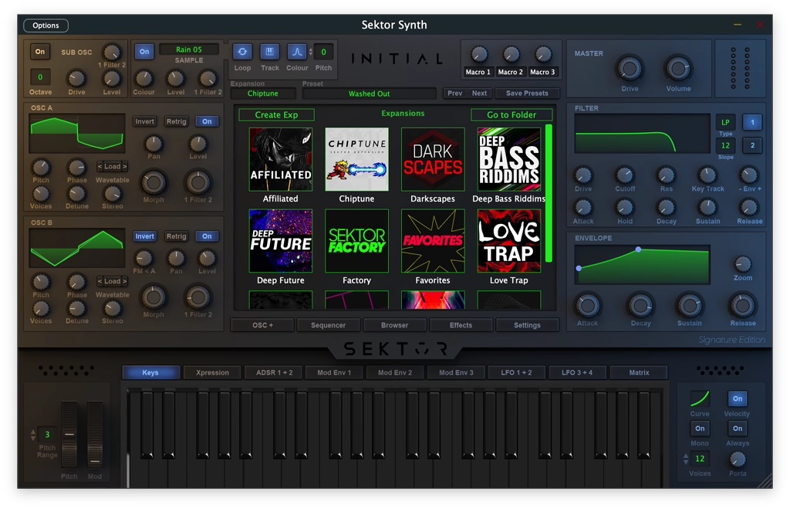Open the Preset selector showing Washed Out
Image resolution: width=790 pixels, height=509 pixels.
pos(369,93)
